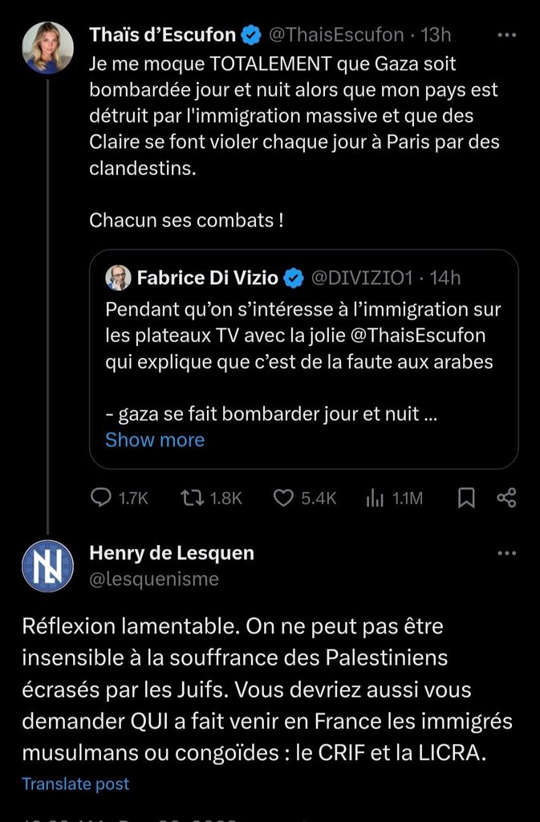Click the Thaïs d'Escufon display name

coord(162,35)
